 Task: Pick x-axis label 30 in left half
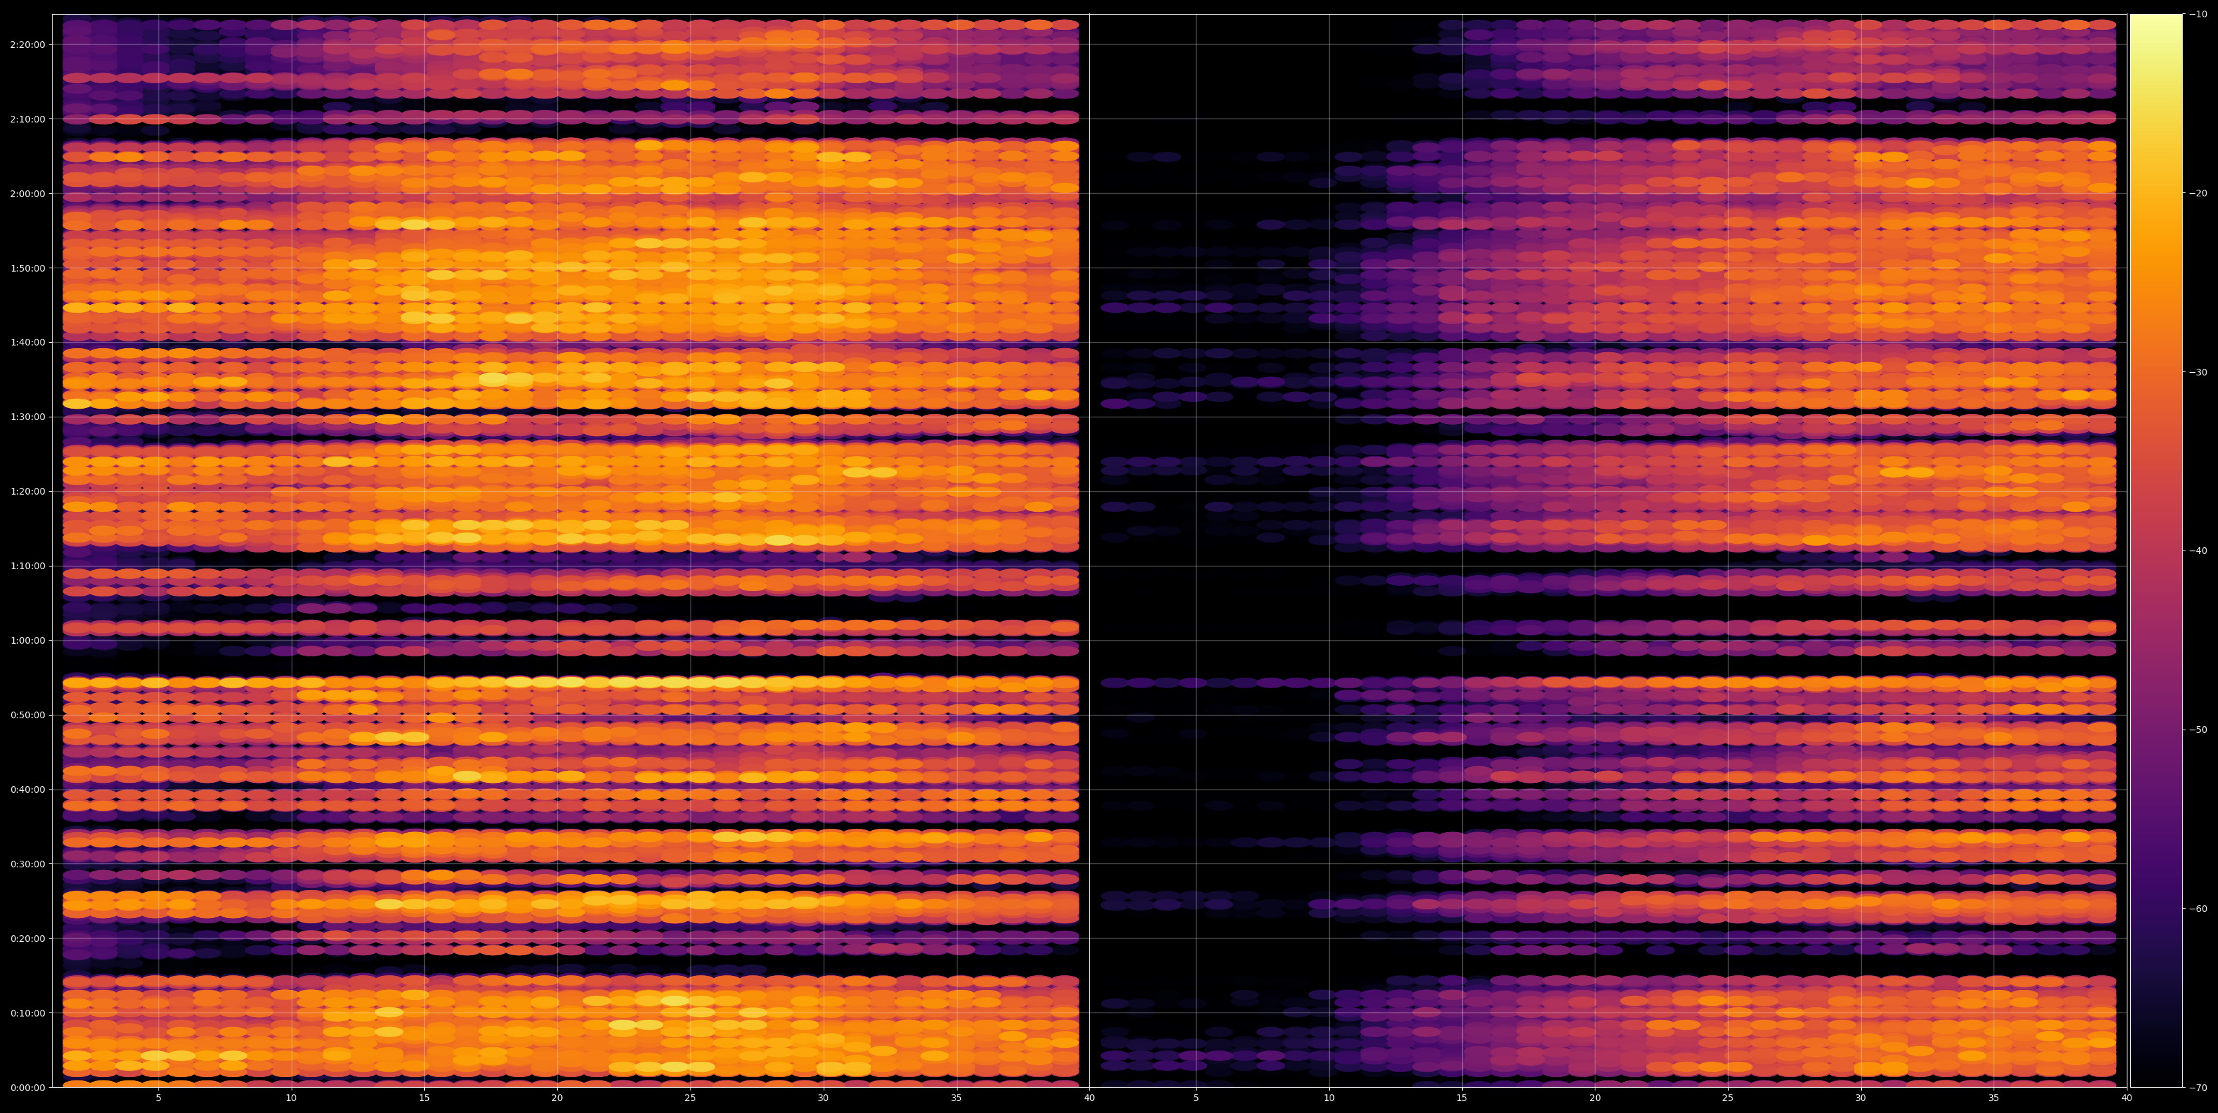[x=823, y=1098]
